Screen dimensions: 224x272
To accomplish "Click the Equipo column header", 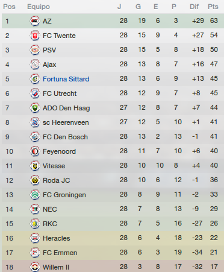I will (39, 7).
